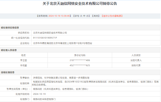Select ID number 452************625
The width and height of the screenshot is (161, 102).
pyautogui.click(x=80, y=65)
